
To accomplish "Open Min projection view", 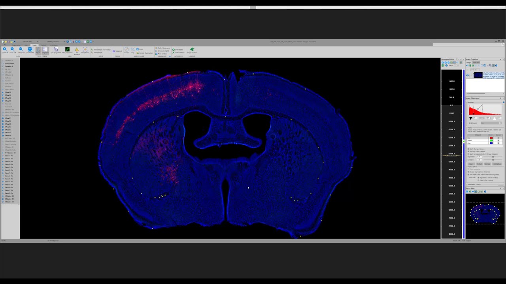I will click(x=56, y=50).
